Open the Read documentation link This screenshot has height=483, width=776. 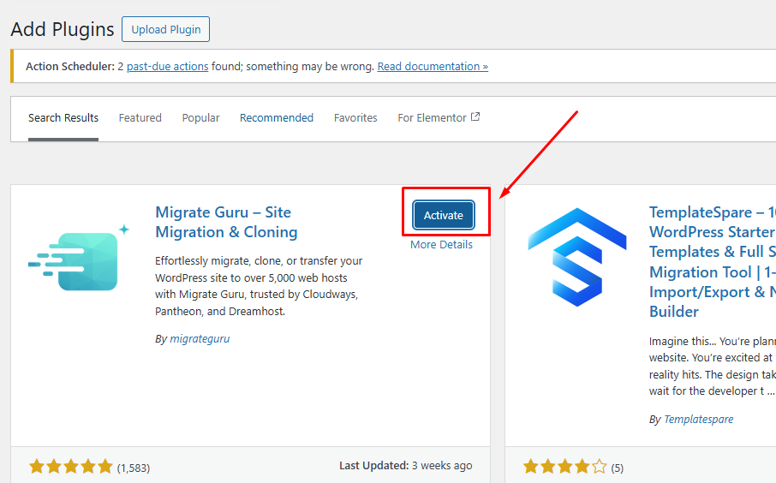433,66
